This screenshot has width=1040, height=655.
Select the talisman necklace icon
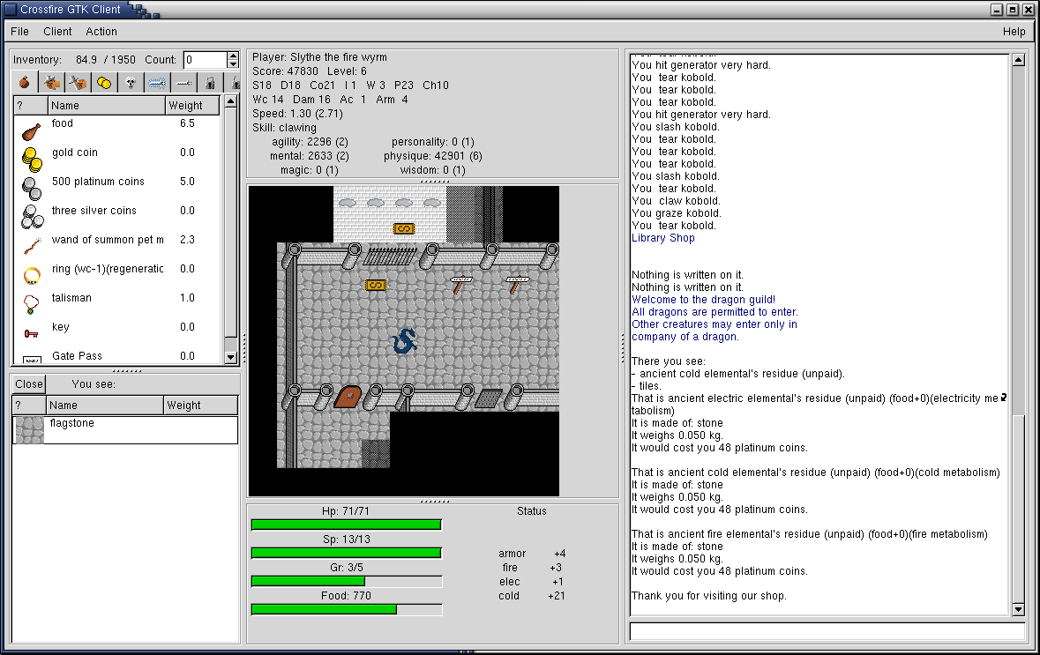[x=32, y=304]
